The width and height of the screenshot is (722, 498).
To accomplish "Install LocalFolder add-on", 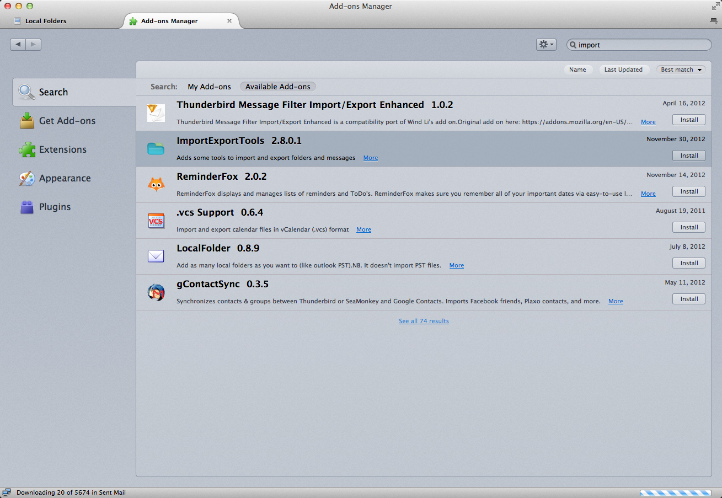I will 689,263.
